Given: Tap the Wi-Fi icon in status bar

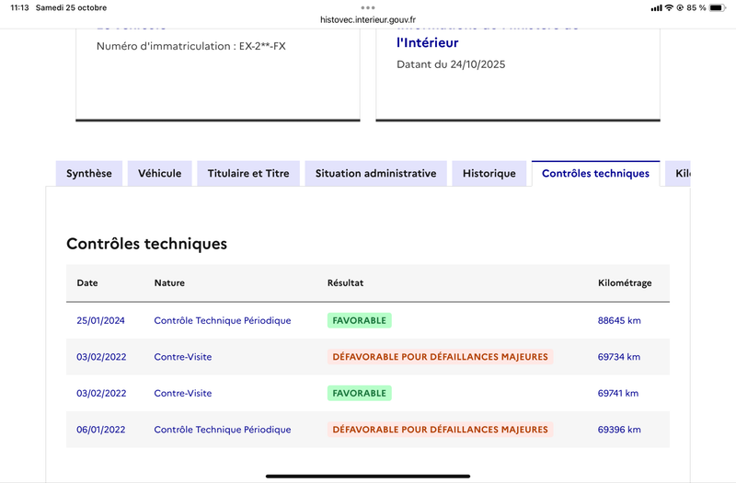Looking at the screenshot, I should (x=669, y=7).
